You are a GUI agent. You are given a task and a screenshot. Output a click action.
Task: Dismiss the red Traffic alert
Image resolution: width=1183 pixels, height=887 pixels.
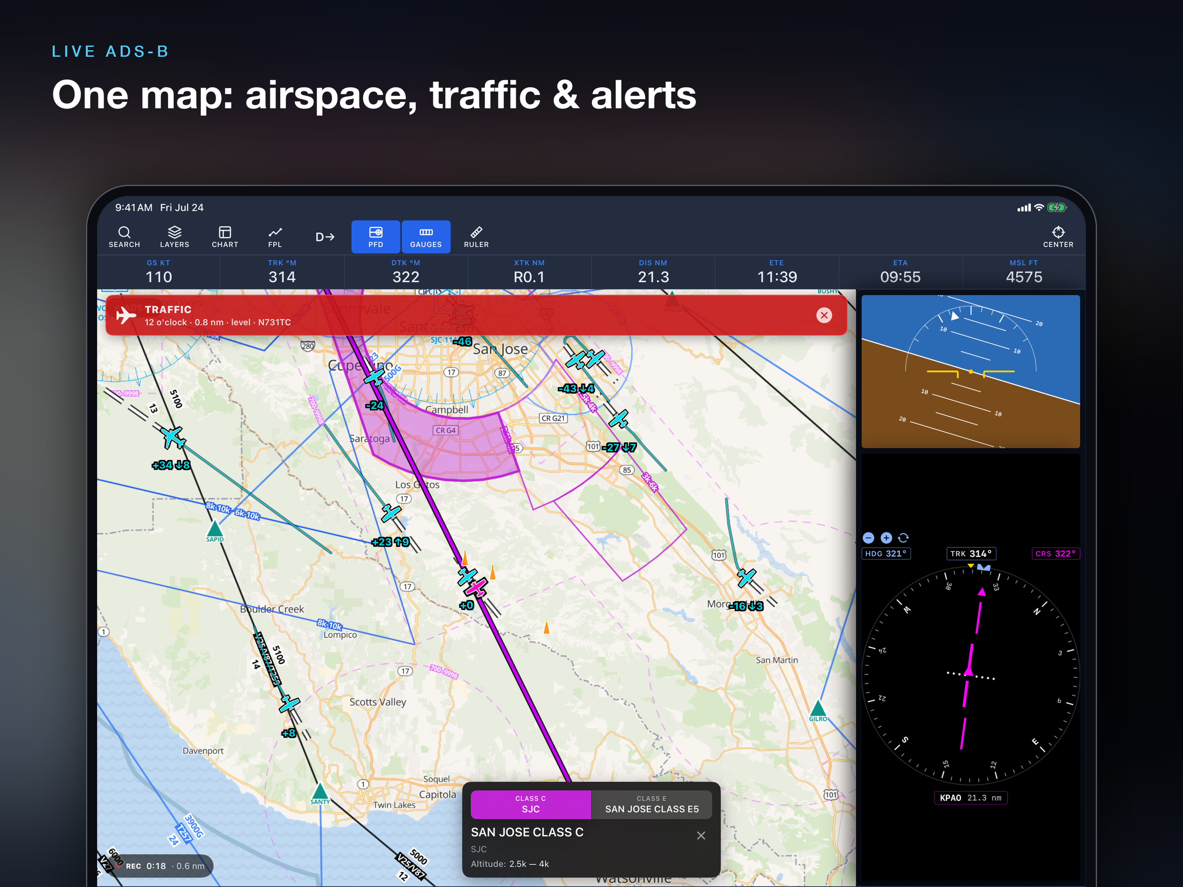(824, 316)
